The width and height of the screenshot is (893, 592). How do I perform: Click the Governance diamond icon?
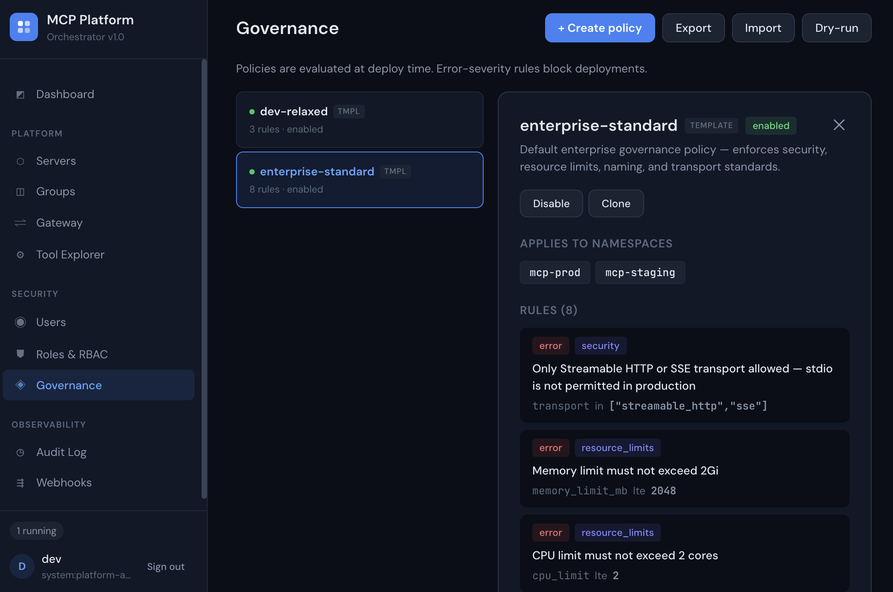click(x=20, y=385)
